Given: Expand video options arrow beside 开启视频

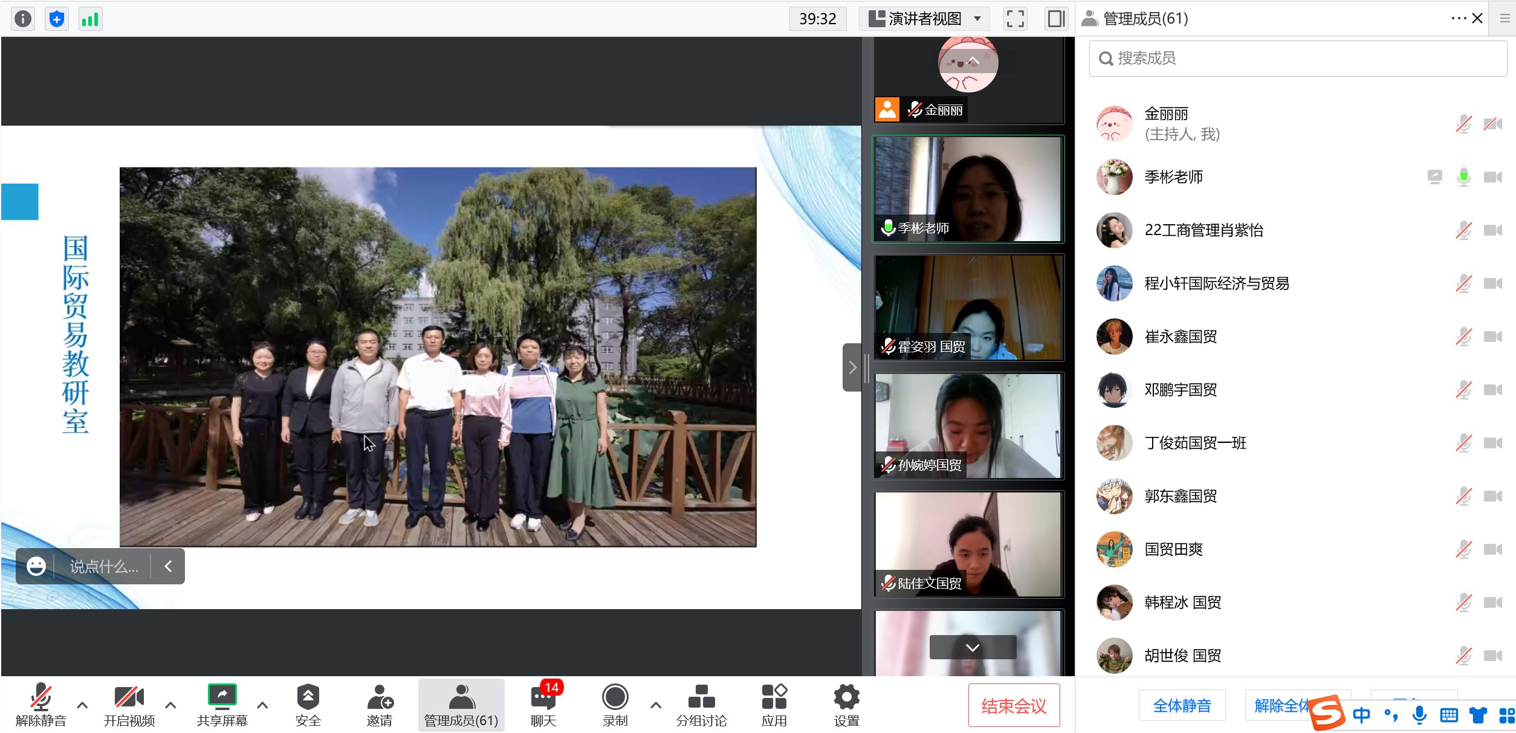Looking at the screenshot, I should point(170,705).
